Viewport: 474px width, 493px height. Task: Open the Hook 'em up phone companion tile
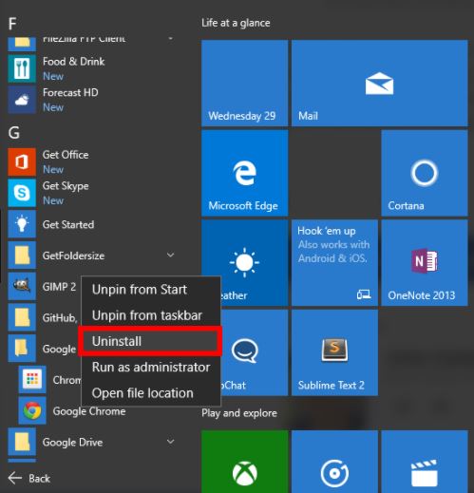click(x=334, y=263)
